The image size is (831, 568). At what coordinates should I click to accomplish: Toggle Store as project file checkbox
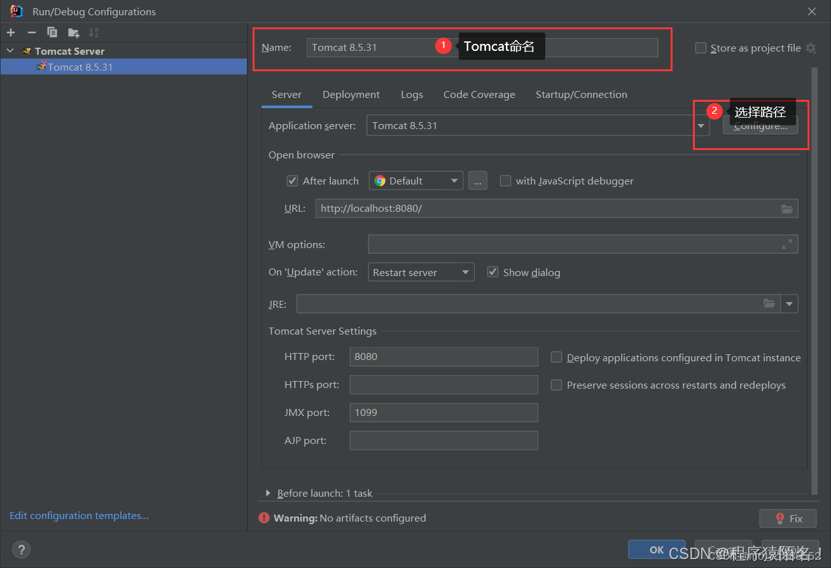(x=701, y=48)
